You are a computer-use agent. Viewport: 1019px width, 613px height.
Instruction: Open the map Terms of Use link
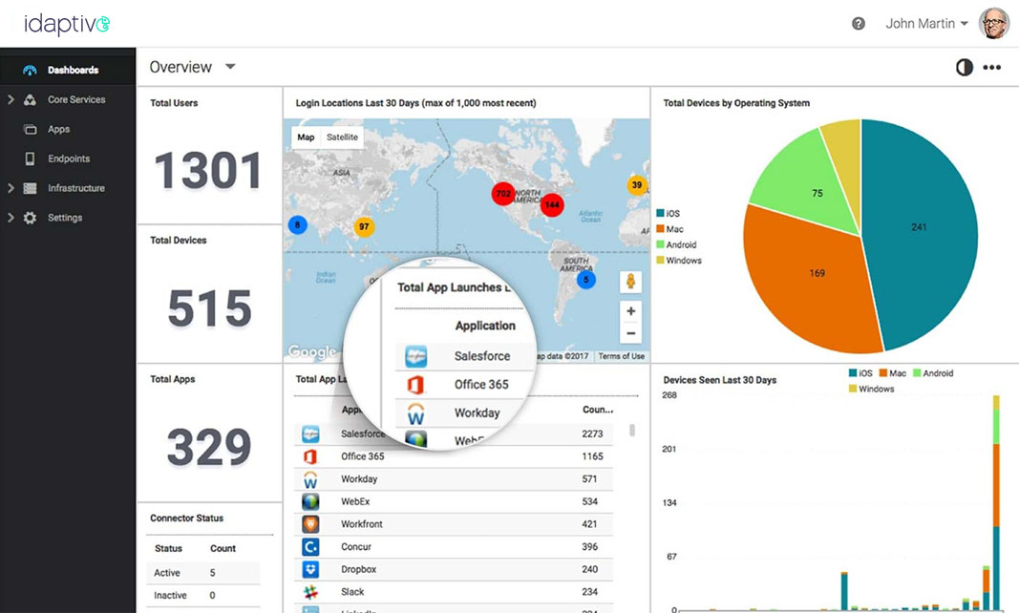[621, 356]
